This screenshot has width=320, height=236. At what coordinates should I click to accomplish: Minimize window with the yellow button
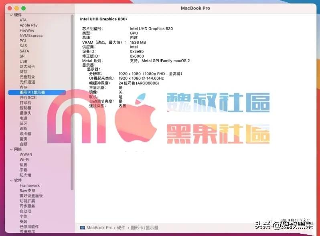[x=16, y=8]
